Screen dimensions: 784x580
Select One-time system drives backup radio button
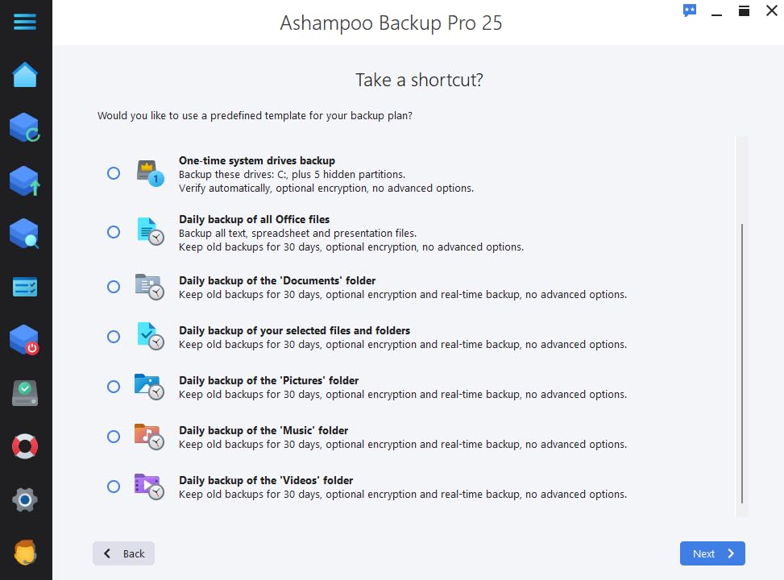pyautogui.click(x=114, y=173)
